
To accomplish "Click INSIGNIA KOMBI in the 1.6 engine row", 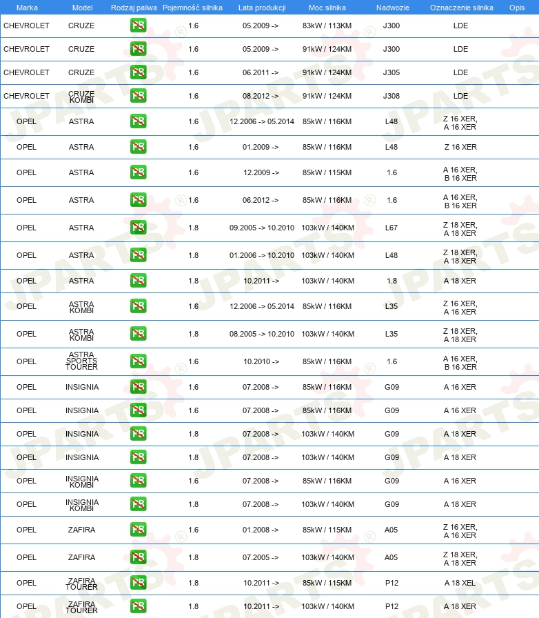I will [82, 481].
